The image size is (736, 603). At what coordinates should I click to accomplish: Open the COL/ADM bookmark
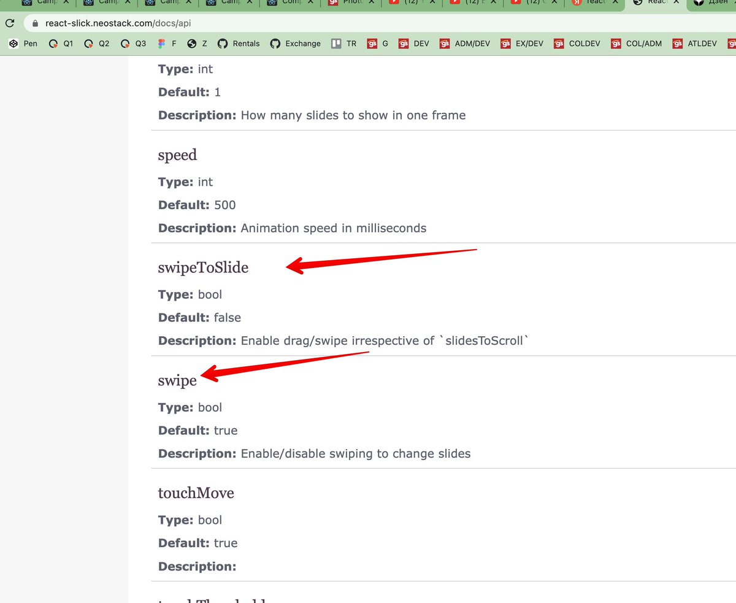(637, 44)
